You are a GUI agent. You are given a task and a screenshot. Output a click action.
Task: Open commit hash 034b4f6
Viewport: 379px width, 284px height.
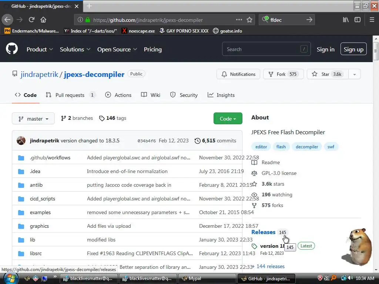click(147, 141)
